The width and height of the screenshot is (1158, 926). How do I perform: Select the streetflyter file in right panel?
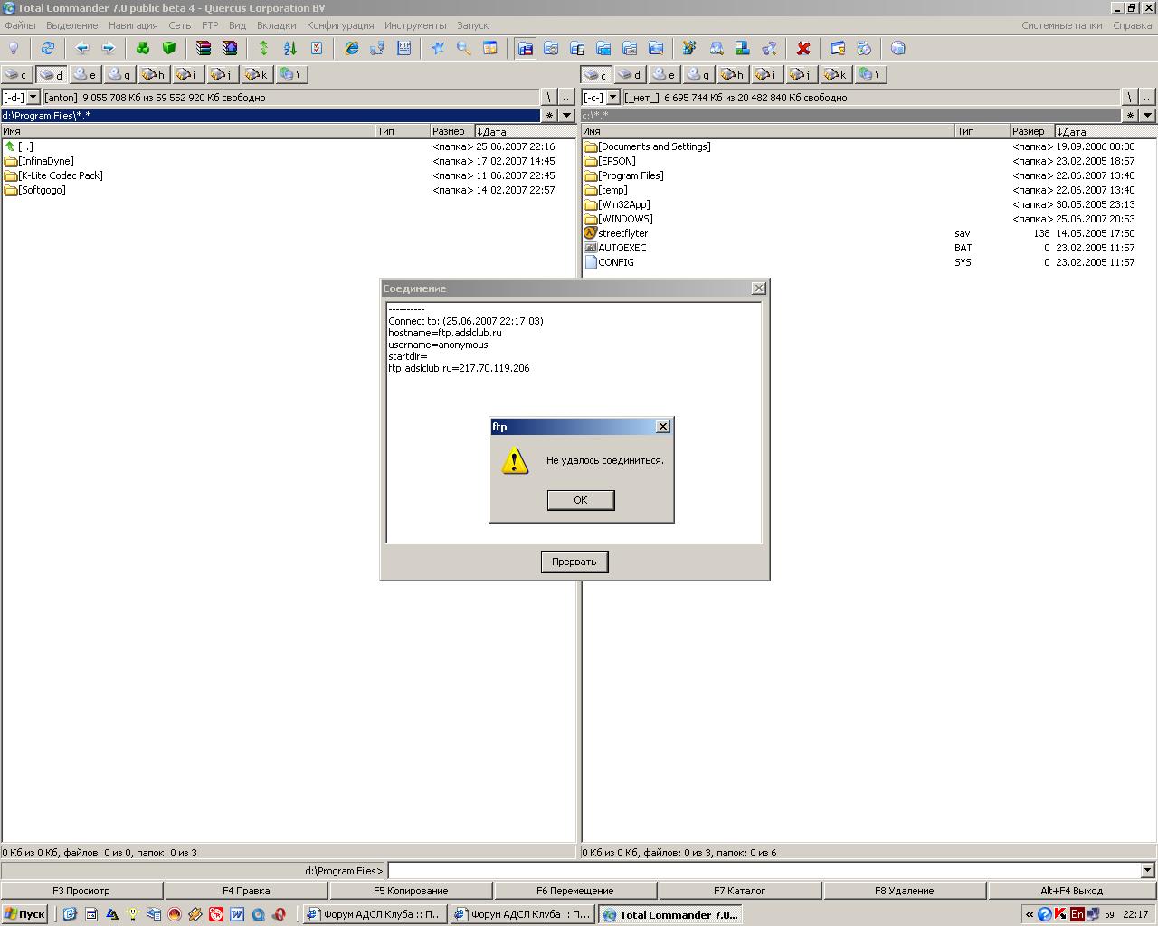[868, 233]
